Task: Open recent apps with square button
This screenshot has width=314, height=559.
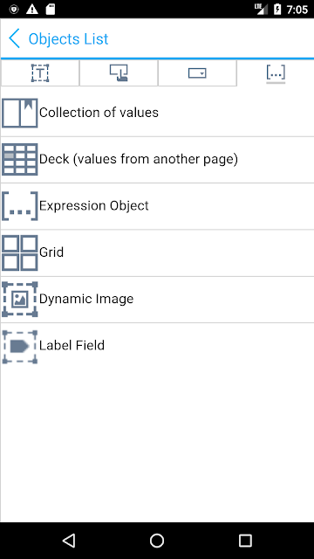Action: tap(245, 541)
